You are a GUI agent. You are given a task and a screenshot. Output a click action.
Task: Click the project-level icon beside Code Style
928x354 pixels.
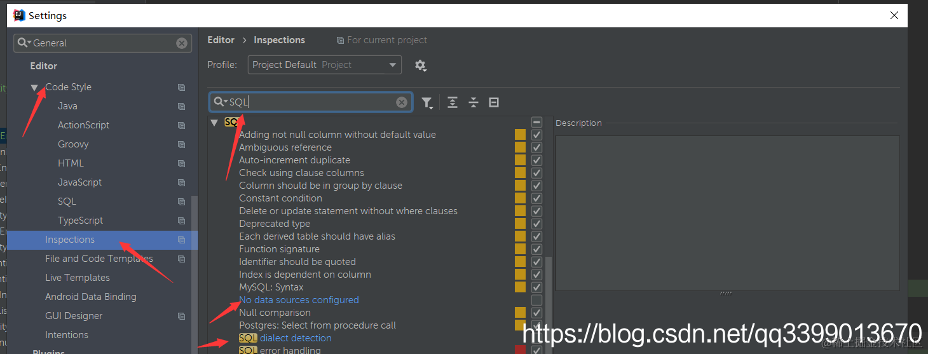182,87
